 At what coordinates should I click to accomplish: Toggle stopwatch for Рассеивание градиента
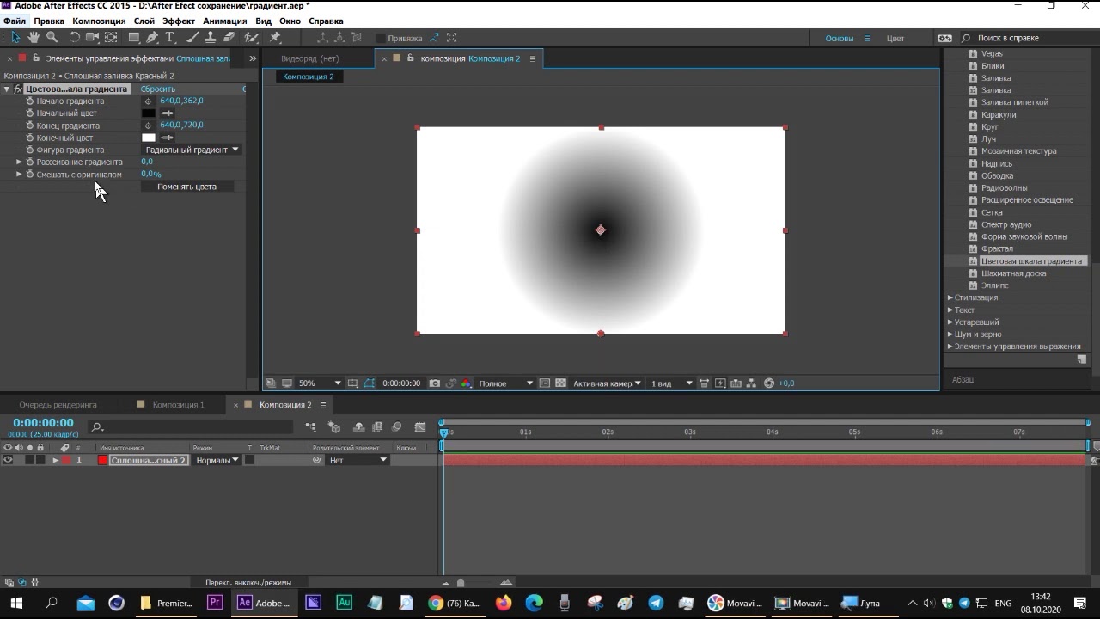click(x=29, y=162)
